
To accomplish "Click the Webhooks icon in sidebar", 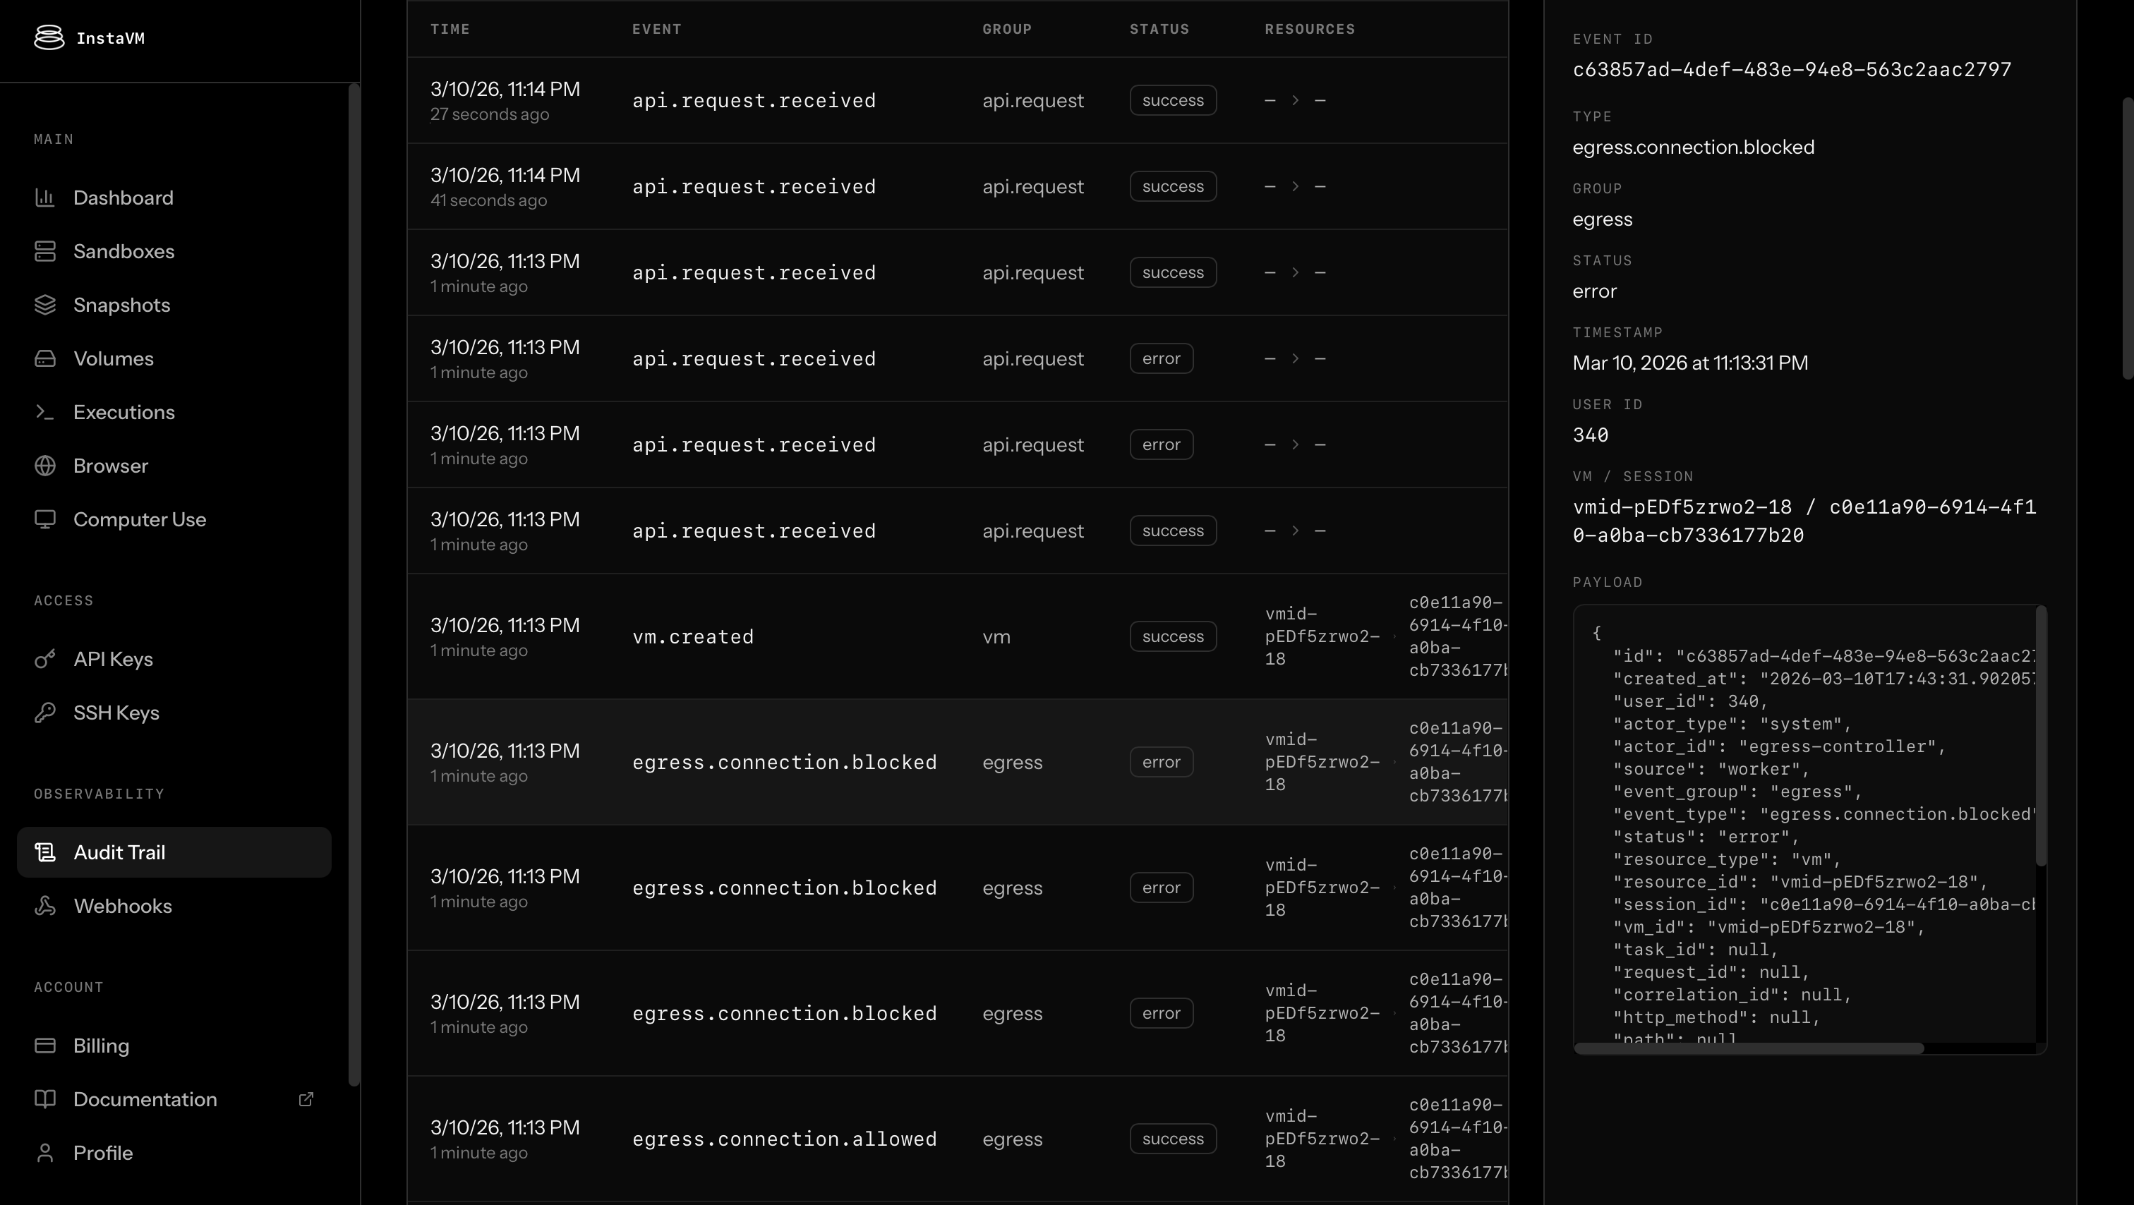I will click(x=44, y=906).
